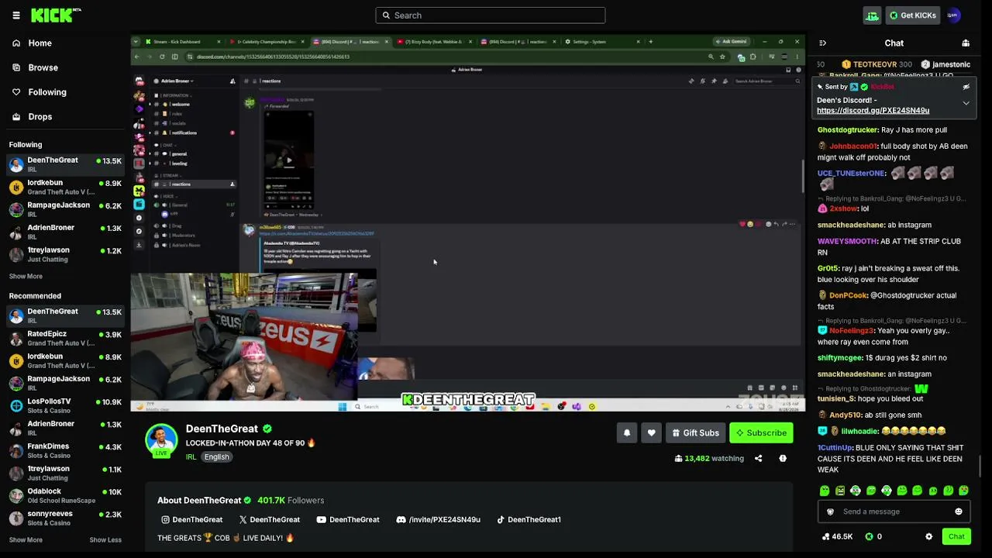Screen dimensions: 992x558
Task: Share the stream using the share icon
Action: pyautogui.click(x=758, y=459)
